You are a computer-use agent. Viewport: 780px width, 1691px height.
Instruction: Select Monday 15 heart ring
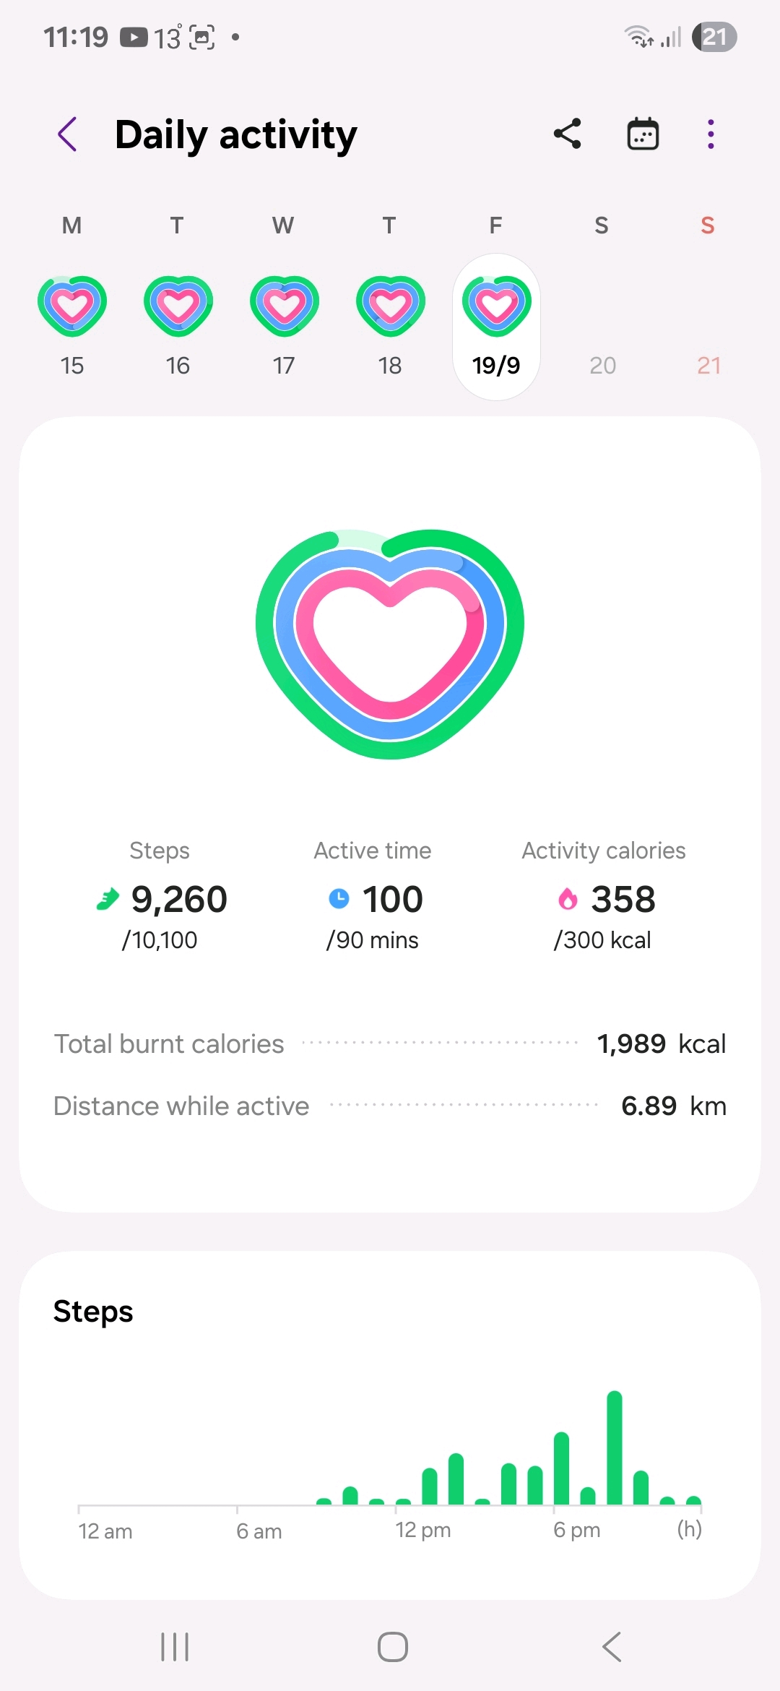click(72, 306)
